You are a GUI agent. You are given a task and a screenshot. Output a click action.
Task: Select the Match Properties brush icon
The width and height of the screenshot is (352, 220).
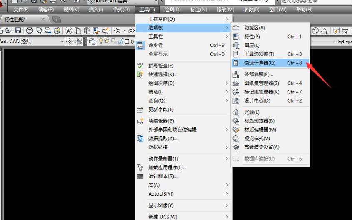pos(96,30)
